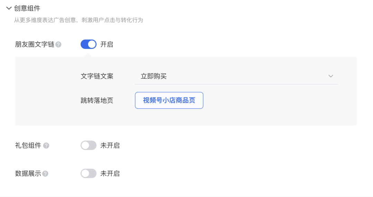Click the 跳转落地页 field label
373x197 pixels.
[97, 100]
